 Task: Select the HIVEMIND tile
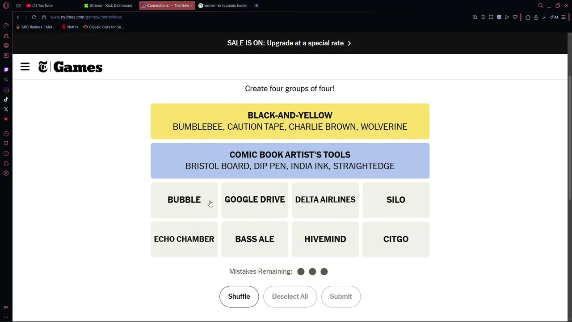pos(325,239)
